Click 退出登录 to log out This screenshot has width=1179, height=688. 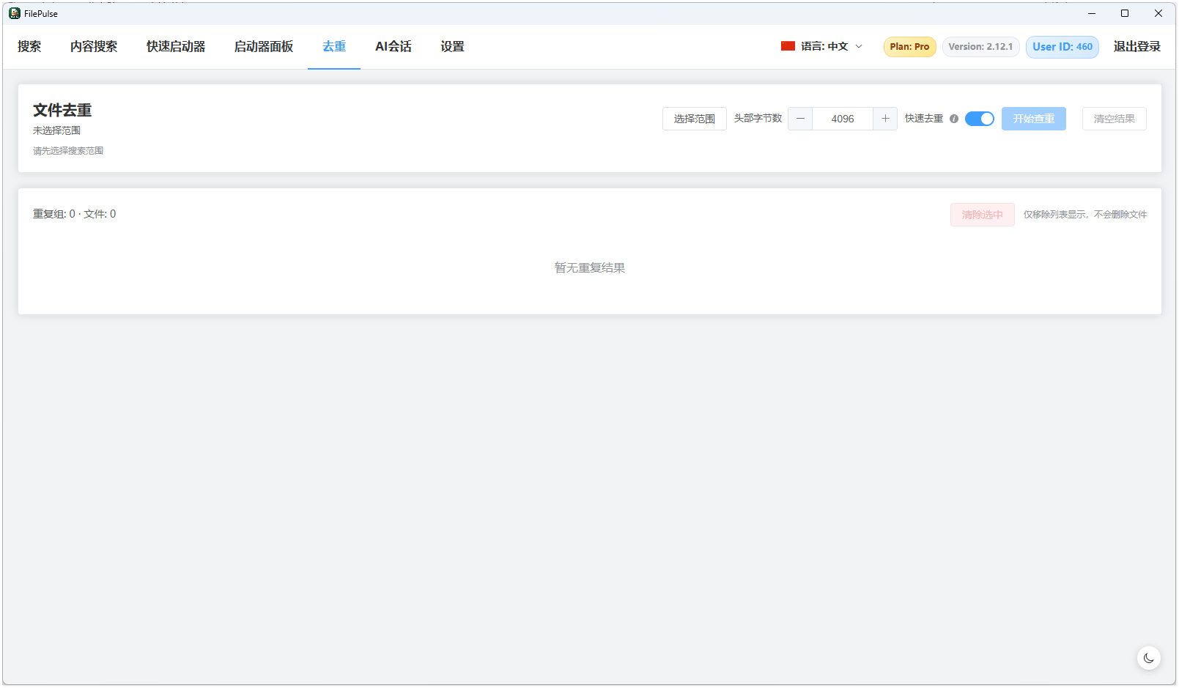[1137, 47]
